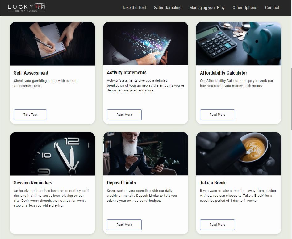Screen dimensions: 292x239
Task: Go to Managing your Play
Action: [207, 8]
